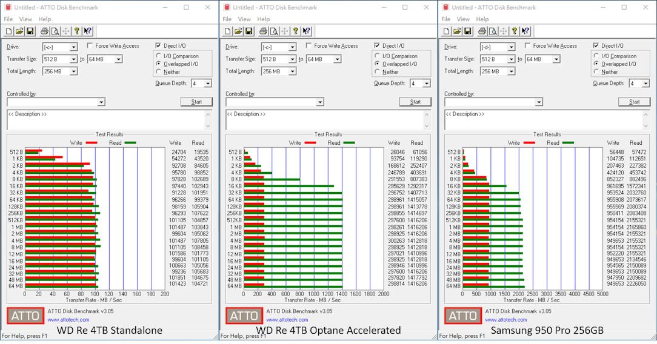657x344 pixels.
Task: Click the red Write legend swatch, right window
Action: point(529,143)
